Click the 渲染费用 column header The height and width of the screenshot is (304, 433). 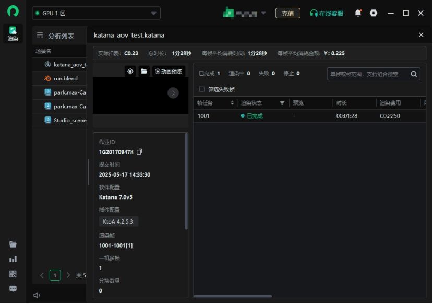(390, 103)
